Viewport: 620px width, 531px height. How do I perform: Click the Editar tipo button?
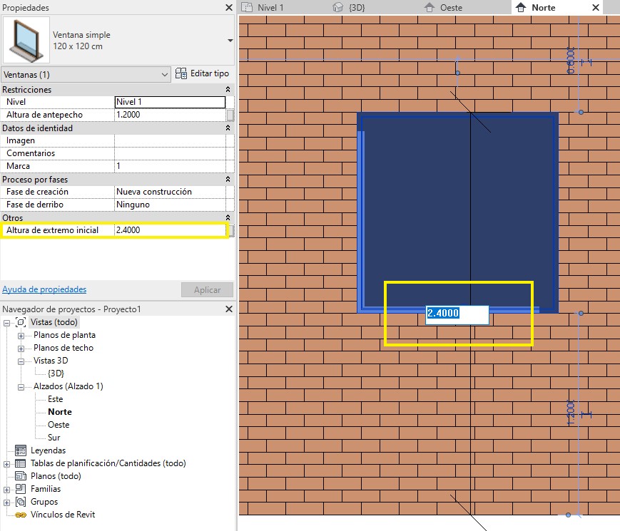203,74
